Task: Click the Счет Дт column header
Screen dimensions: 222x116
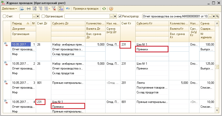Action: [x=43, y=31]
